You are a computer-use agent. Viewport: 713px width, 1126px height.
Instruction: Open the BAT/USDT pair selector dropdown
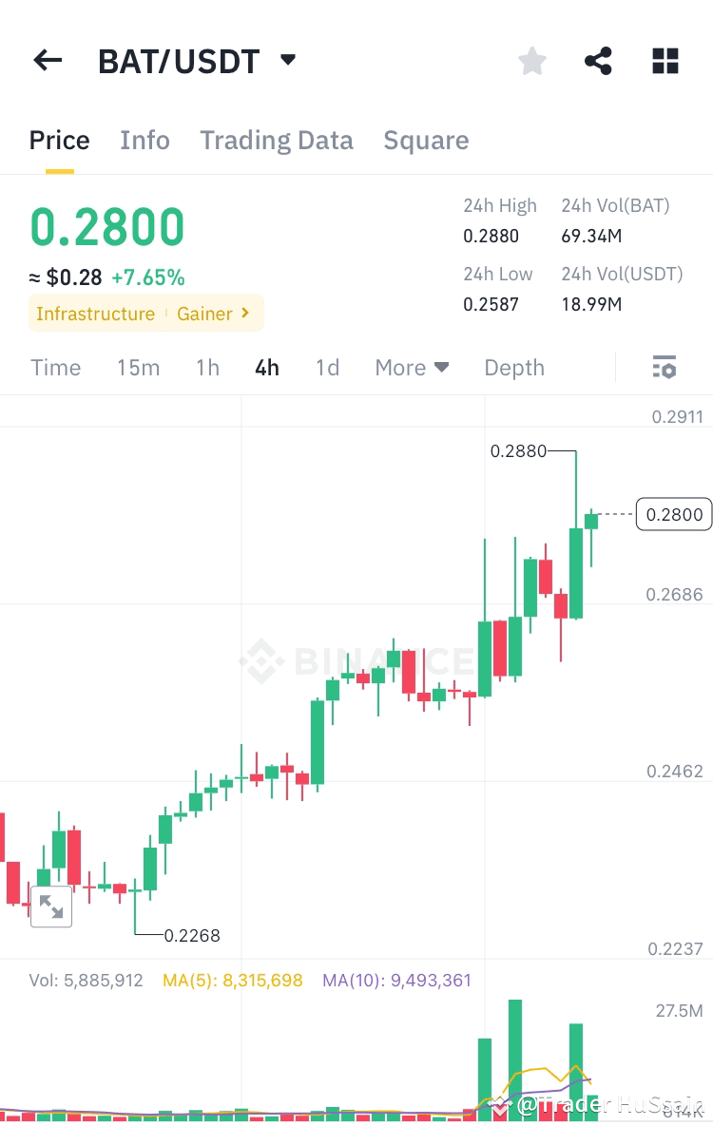coord(287,59)
